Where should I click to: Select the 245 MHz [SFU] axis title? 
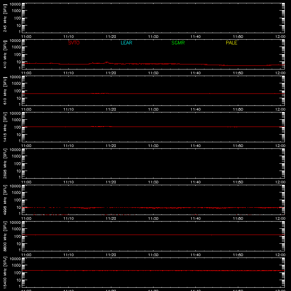tap(5, 18)
